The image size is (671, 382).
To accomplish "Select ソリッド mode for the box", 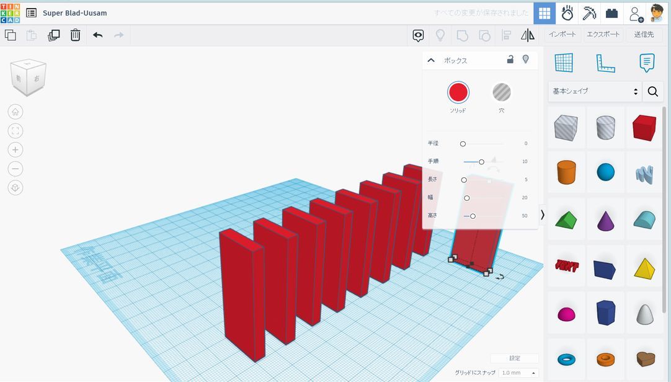I will pyautogui.click(x=459, y=93).
